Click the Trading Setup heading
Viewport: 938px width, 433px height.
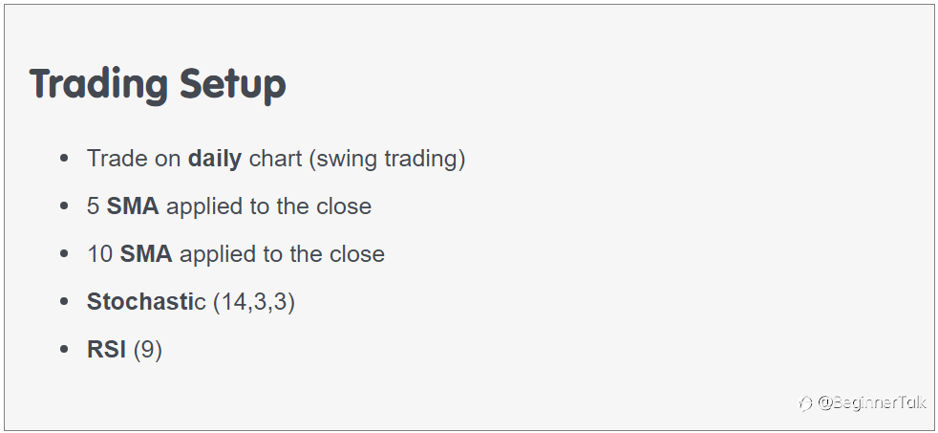click(x=158, y=84)
